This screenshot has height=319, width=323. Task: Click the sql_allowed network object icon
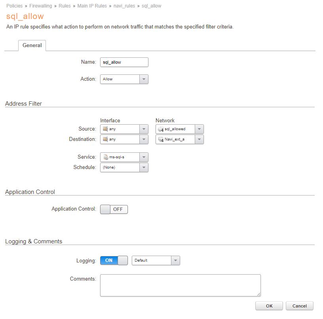tap(161, 129)
